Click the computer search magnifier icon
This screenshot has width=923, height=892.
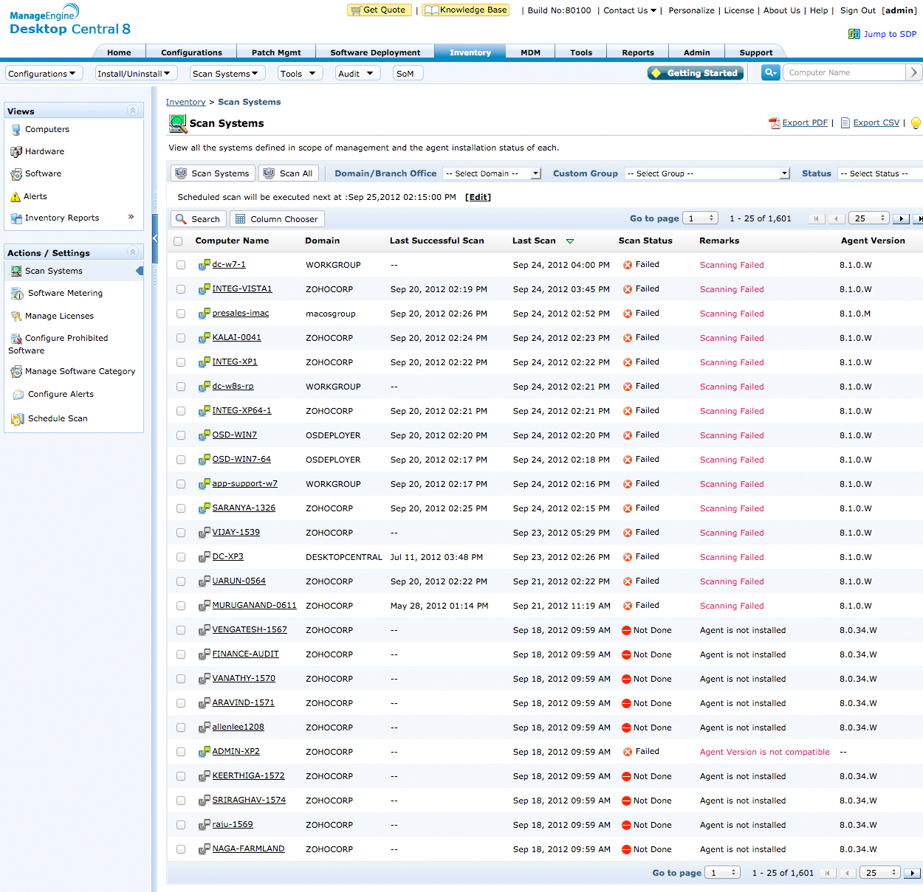[771, 72]
